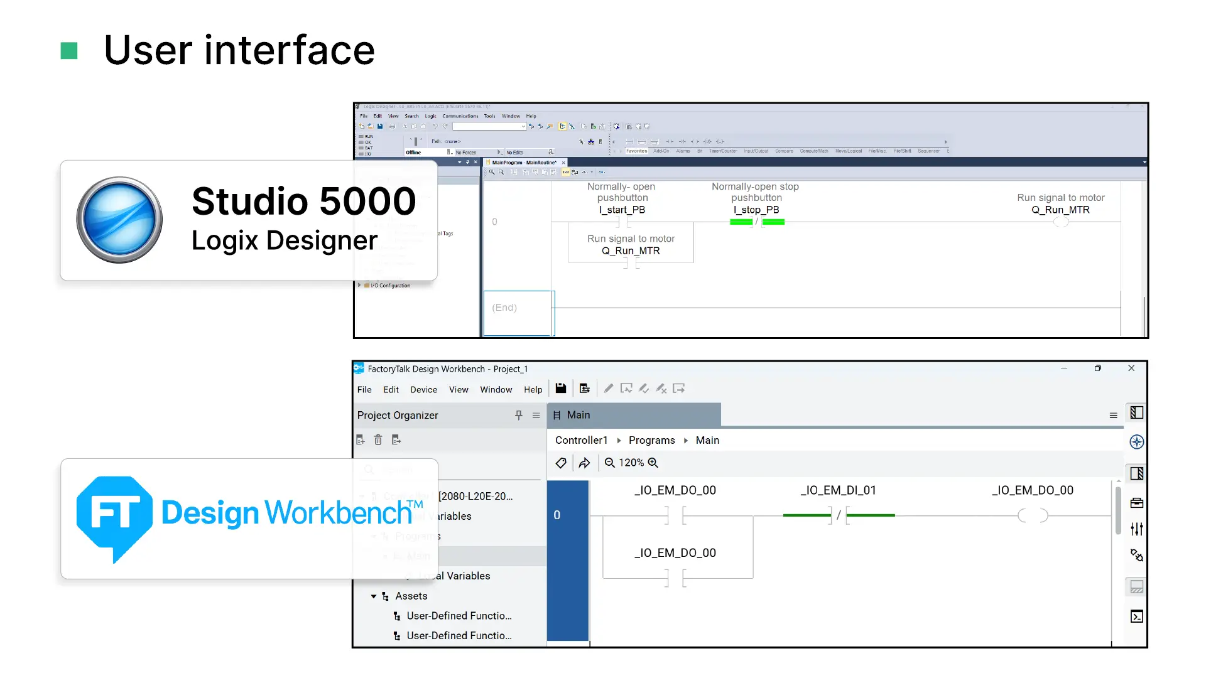
Task: Open the Main editor hamburger options menu
Action: (1114, 416)
